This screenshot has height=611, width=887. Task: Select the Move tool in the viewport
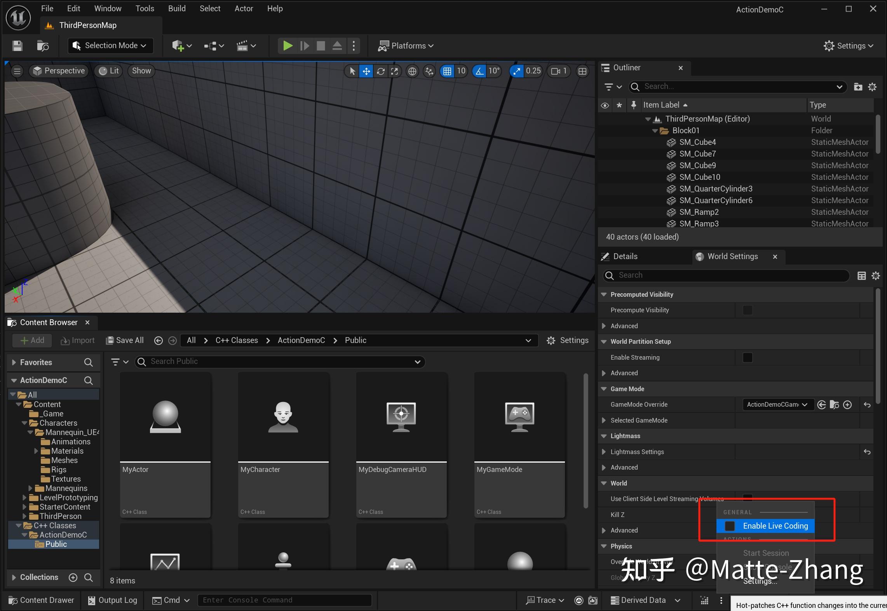click(366, 71)
